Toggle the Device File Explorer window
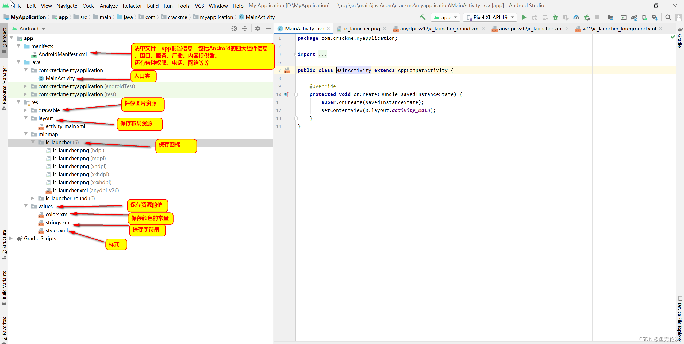The width and height of the screenshot is (684, 344). coord(680,319)
